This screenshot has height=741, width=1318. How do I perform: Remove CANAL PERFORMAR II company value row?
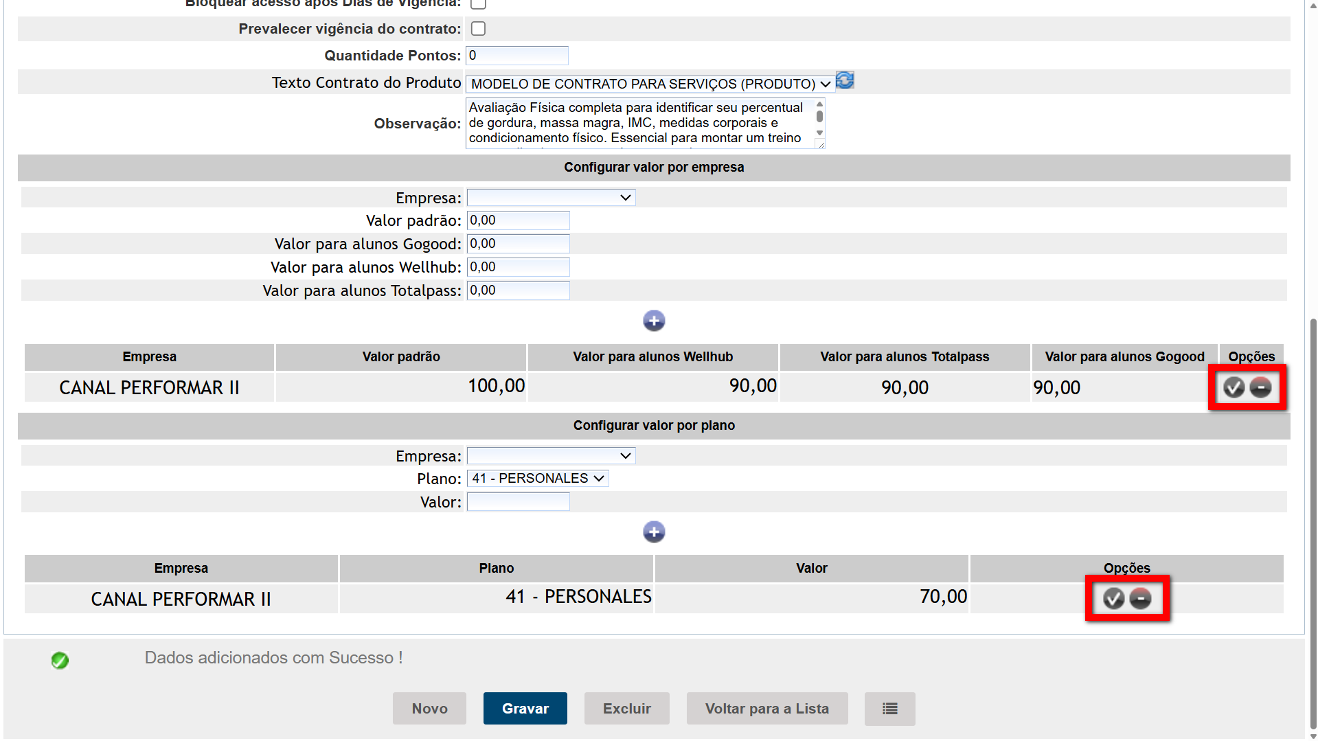click(1260, 388)
